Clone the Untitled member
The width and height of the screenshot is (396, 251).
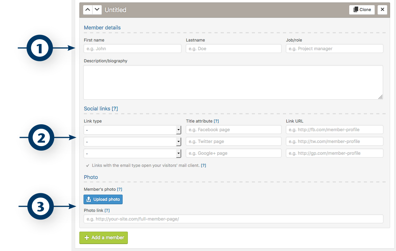pos(362,10)
